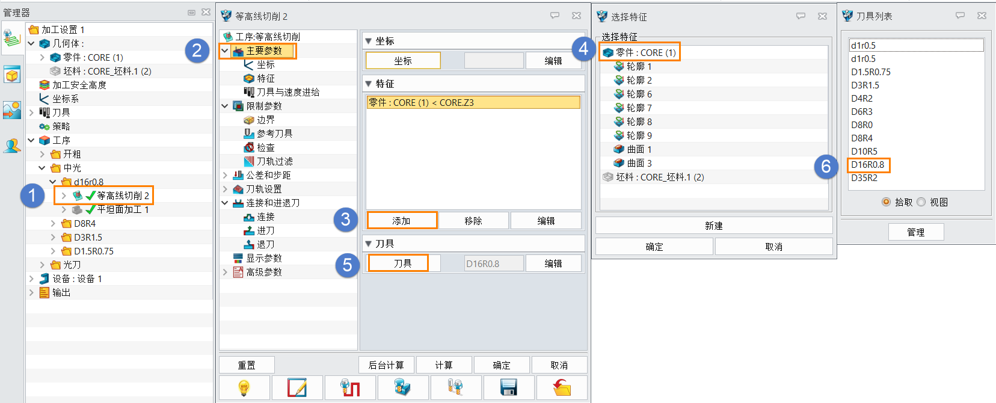This screenshot has width=996, height=403.
Task: Click the D16R0.8 tool name field
Action: point(494,263)
